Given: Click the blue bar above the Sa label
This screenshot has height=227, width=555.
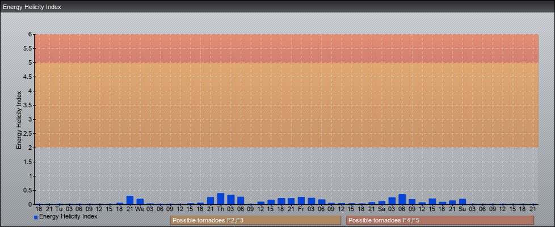Looking at the screenshot, I should [x=382, y=203].
